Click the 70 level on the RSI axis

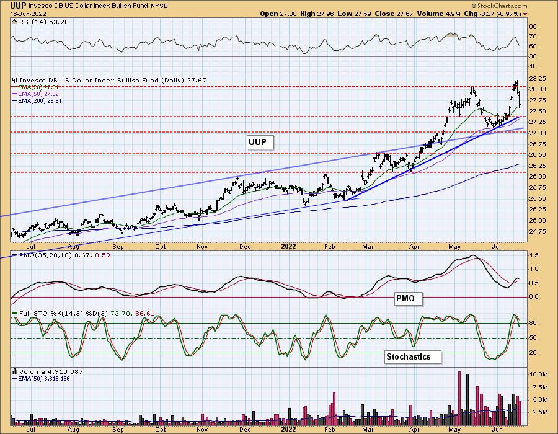(x=533, y=37)
